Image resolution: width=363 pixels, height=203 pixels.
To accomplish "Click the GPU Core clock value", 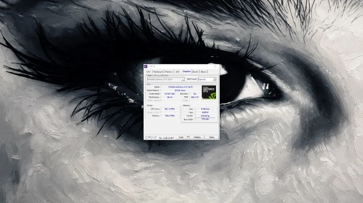I will point(170,109).
